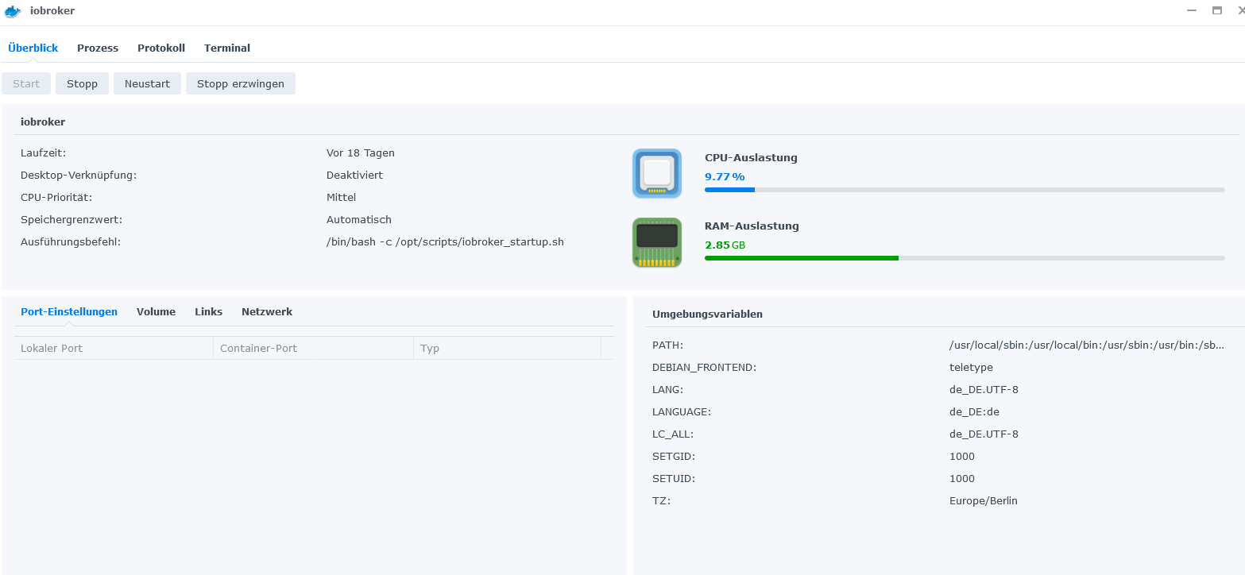1245x575 pixels.
Task: Click the Desktop-Verknüpfung label
Action: [79, 175]
